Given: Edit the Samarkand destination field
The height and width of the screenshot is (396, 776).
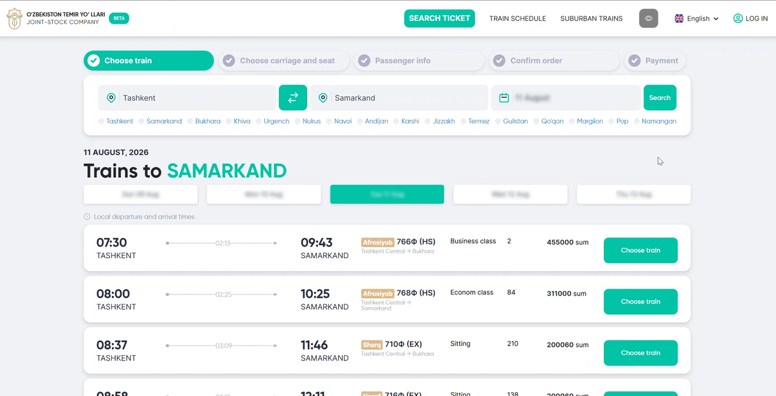Looking at the screenshot, I should (399, 98).
